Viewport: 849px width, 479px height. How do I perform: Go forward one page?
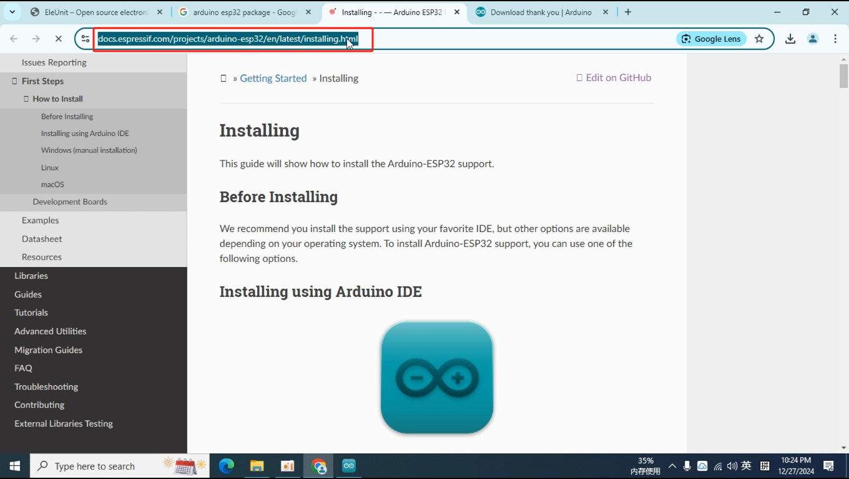click(36, 39)
